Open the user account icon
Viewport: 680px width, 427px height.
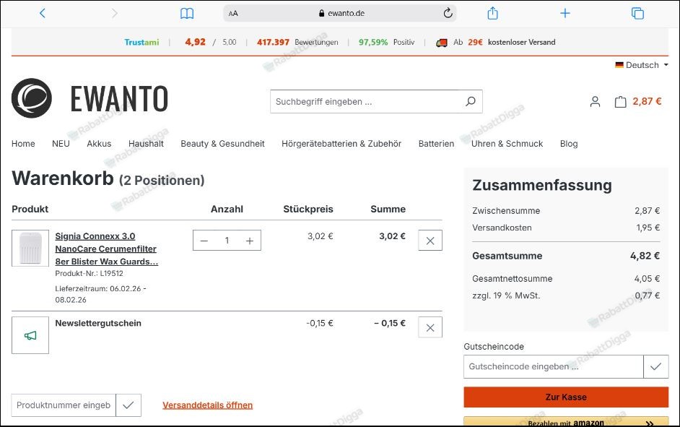[x=595, y=102]
